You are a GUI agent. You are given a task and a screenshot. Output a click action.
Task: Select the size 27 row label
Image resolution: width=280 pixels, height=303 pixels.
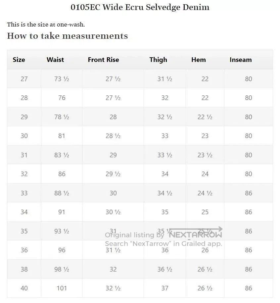click(x=24, y=79)
